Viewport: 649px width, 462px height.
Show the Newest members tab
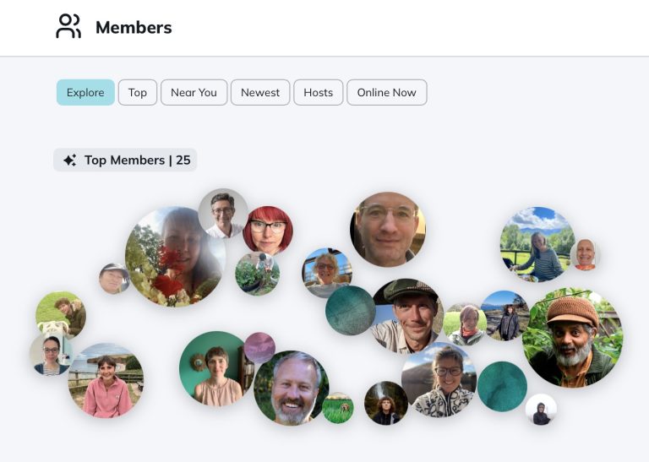(260, 93)
